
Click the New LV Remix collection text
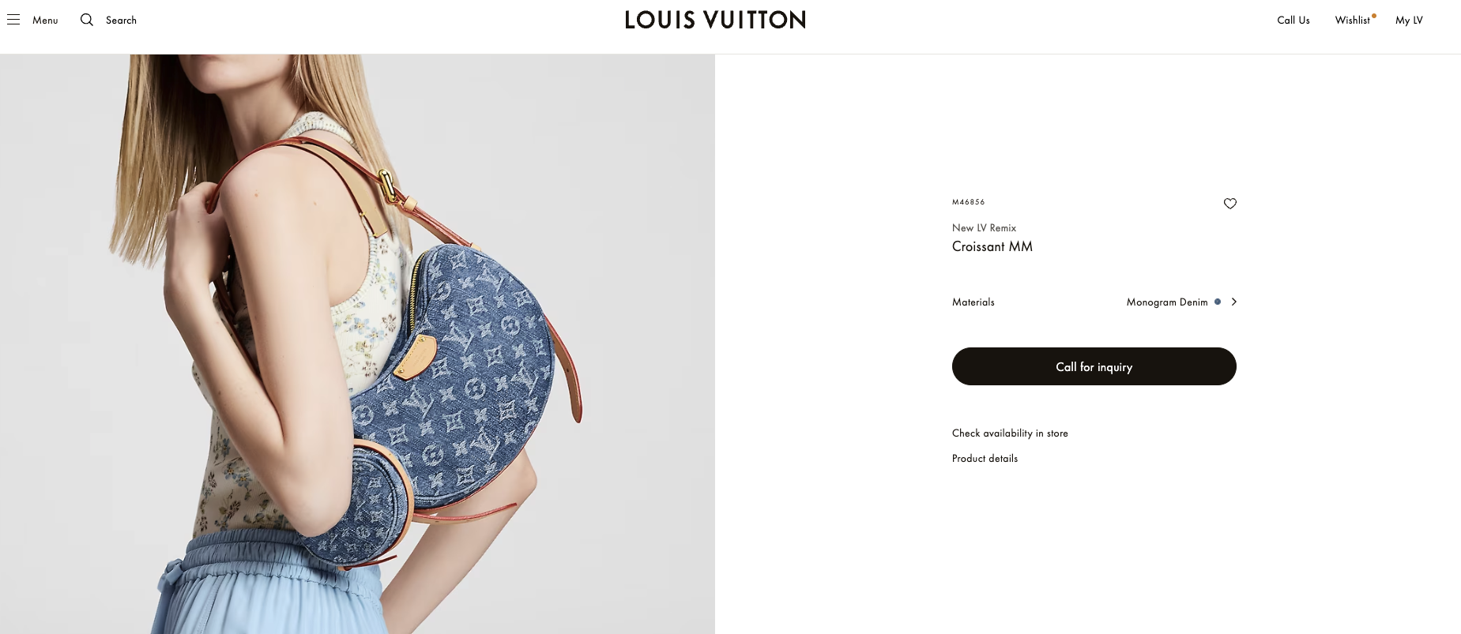(984, 228)
